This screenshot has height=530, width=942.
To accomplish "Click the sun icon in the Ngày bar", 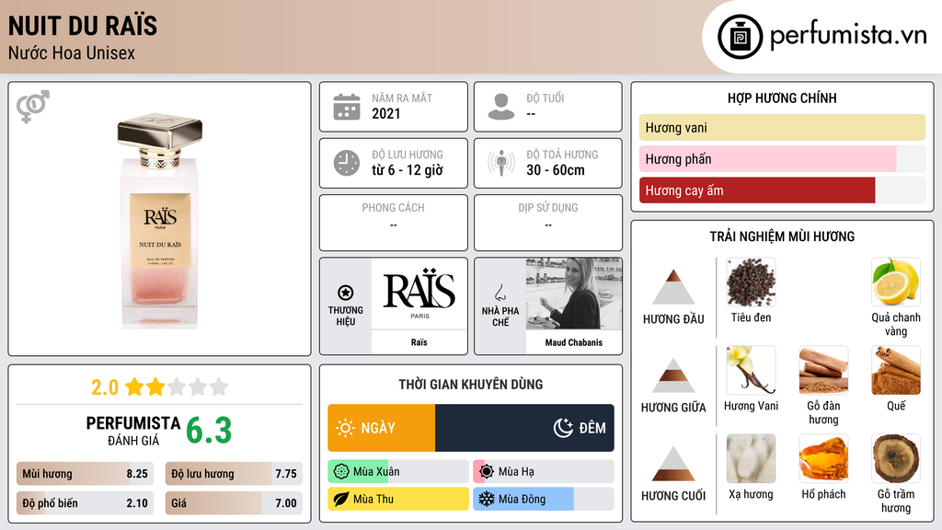I will point(345,428).
